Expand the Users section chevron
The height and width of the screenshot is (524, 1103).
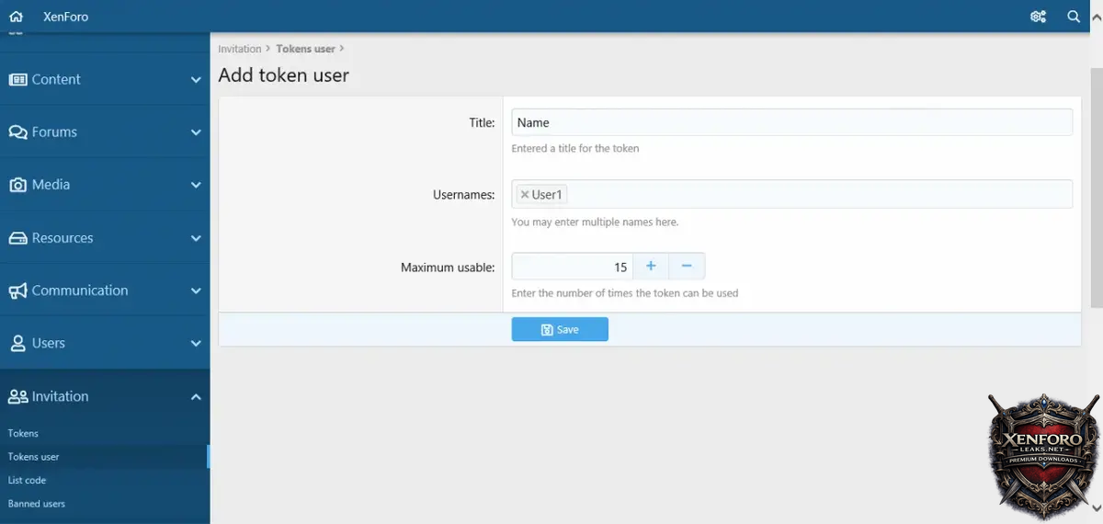pos(196,344)
